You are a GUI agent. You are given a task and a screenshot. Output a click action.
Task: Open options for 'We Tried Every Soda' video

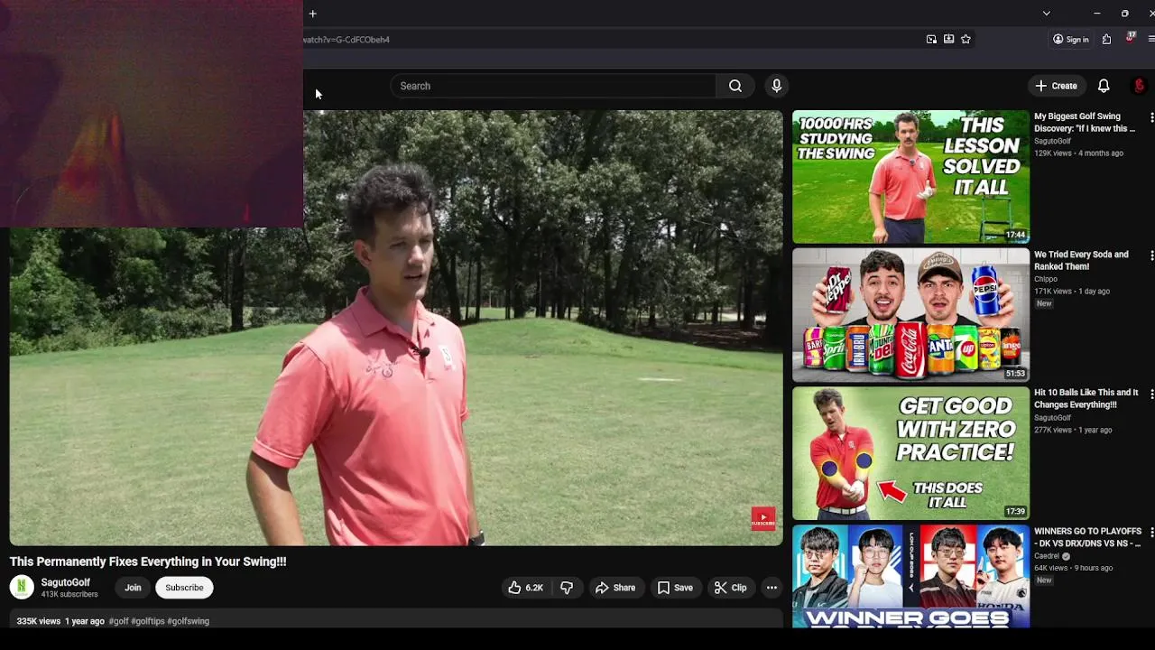(x=1151, y=255)
